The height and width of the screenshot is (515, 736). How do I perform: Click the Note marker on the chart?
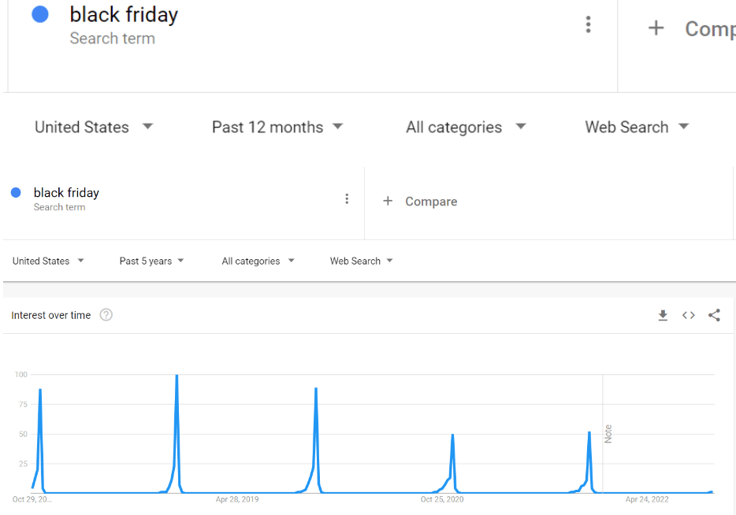coord(608,434)
